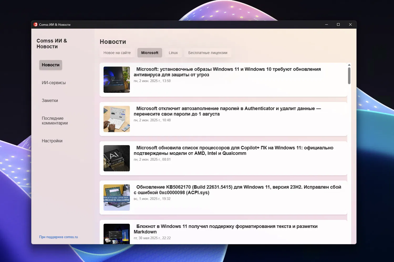Open Настройки in the sidebar

(52, 141)
